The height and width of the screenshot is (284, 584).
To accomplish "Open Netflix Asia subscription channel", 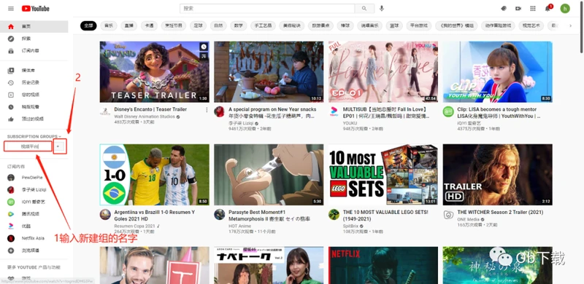I will coord(34,238).
